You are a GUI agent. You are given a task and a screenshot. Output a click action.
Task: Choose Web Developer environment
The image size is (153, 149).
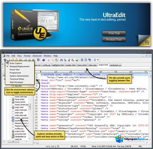(x=16, y=82)
